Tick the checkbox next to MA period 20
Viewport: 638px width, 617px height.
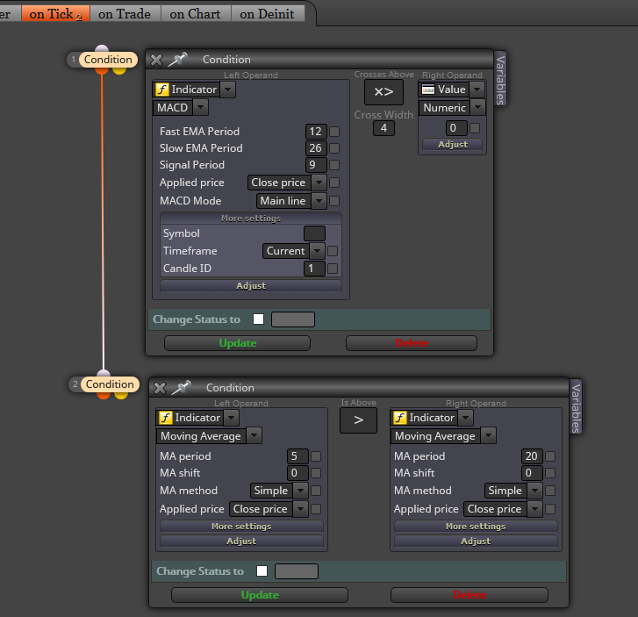tap(550, 456)
